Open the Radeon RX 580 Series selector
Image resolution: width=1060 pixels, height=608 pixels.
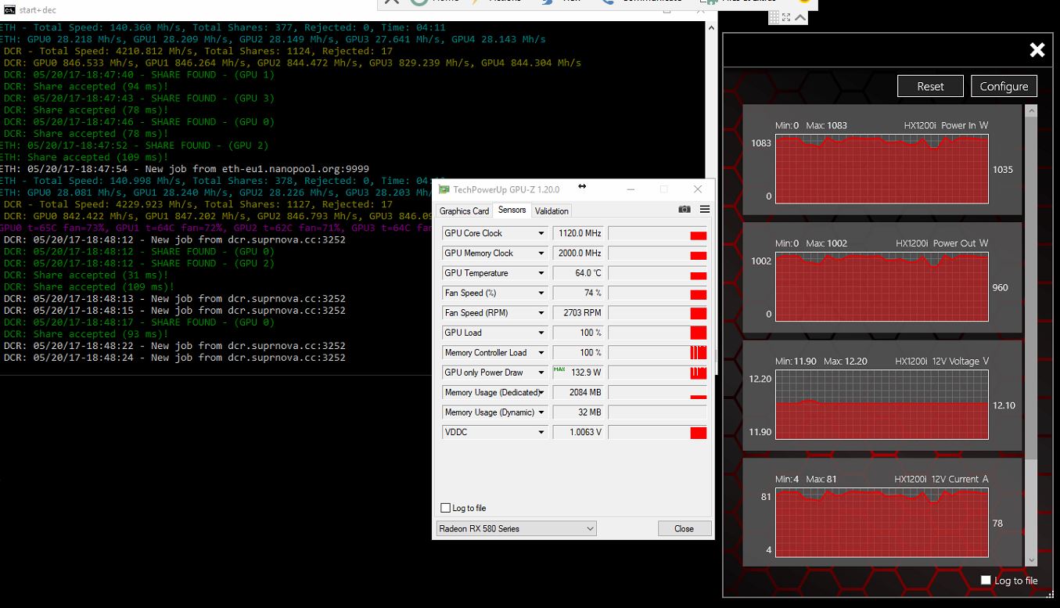(516, 529)
